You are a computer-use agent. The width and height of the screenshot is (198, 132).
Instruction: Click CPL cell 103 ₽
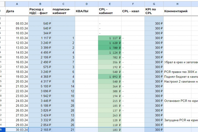click(110, 130)
